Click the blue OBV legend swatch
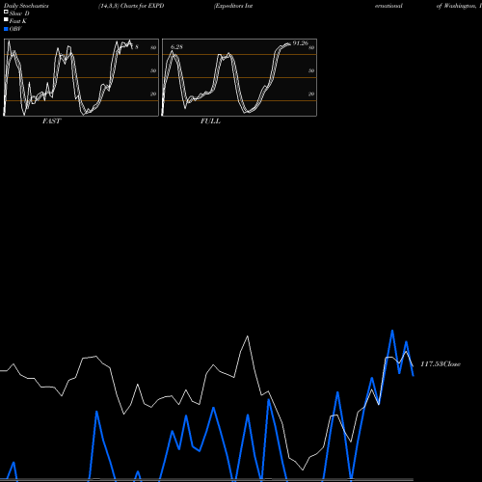 pos(6,29)
